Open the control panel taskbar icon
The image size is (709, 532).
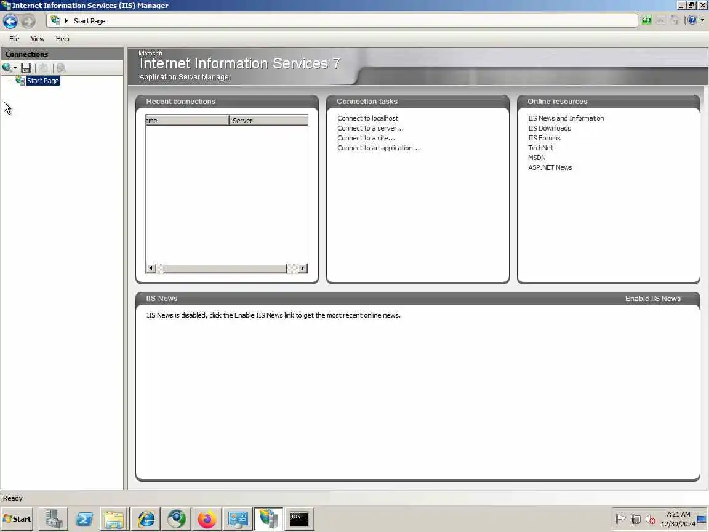(x=238, y=518)
